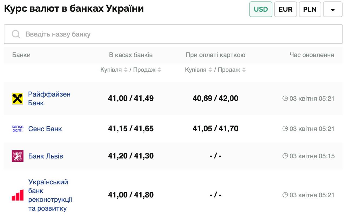The width and height of the screenshot is (346, 216).
Task: Click the Bank Lviv lion logo
Action: (18, 156)
